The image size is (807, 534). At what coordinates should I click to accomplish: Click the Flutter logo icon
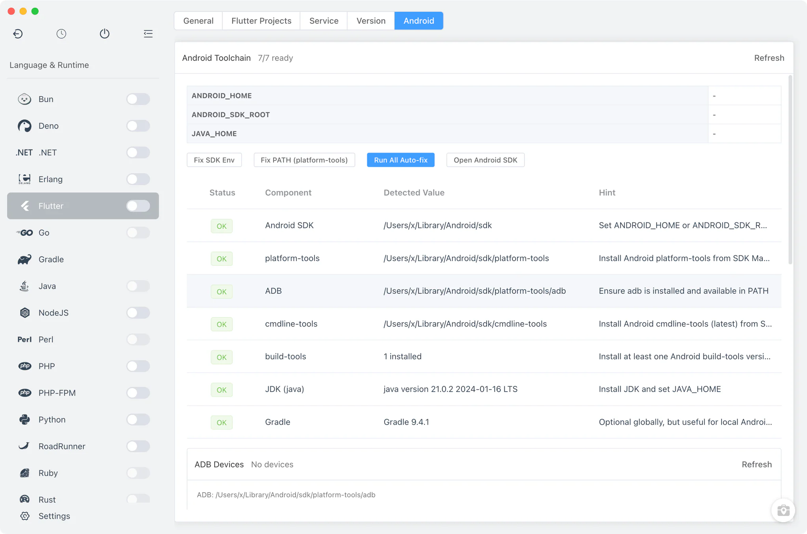click(24, 206)
